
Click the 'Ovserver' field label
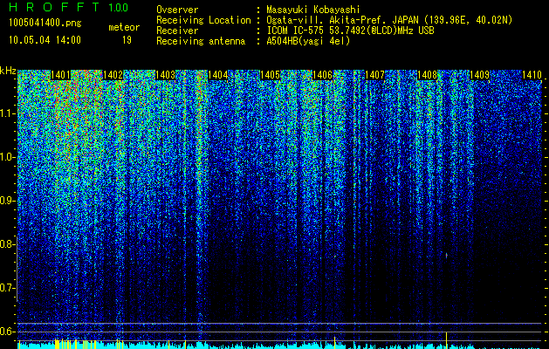click(x=177, y=10)
